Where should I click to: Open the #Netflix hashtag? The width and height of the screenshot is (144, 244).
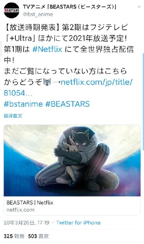(x=47, y=49)
